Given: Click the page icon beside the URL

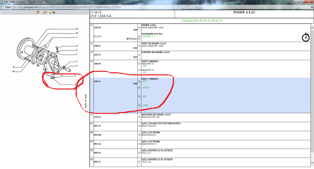Looking at the screenshot, I should tap(2, 7).
